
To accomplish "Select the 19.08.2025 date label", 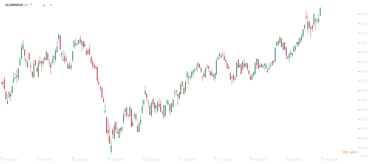I will click(258, 160).
